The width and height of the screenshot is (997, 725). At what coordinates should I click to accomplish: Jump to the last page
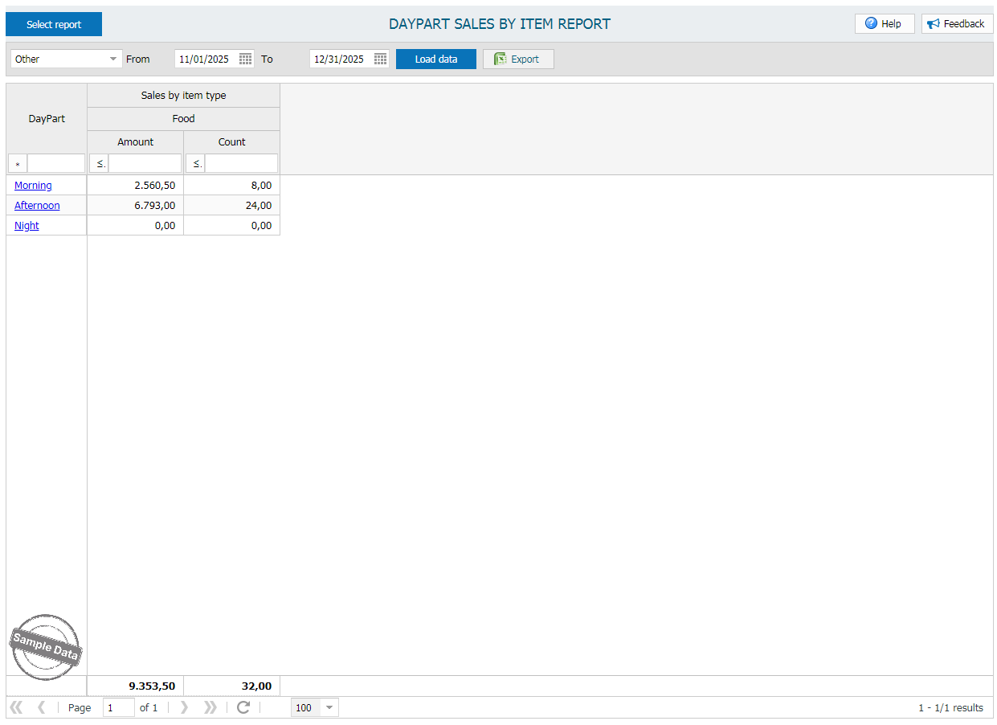210,707
